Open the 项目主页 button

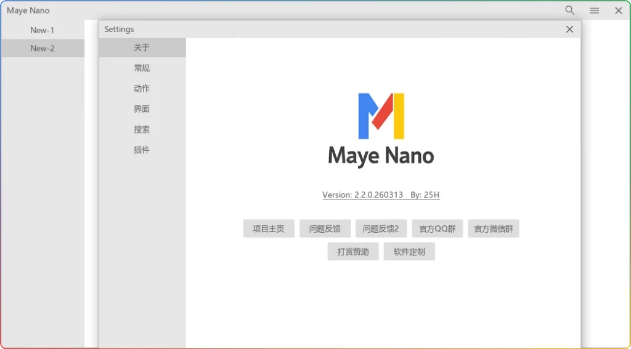269,229
